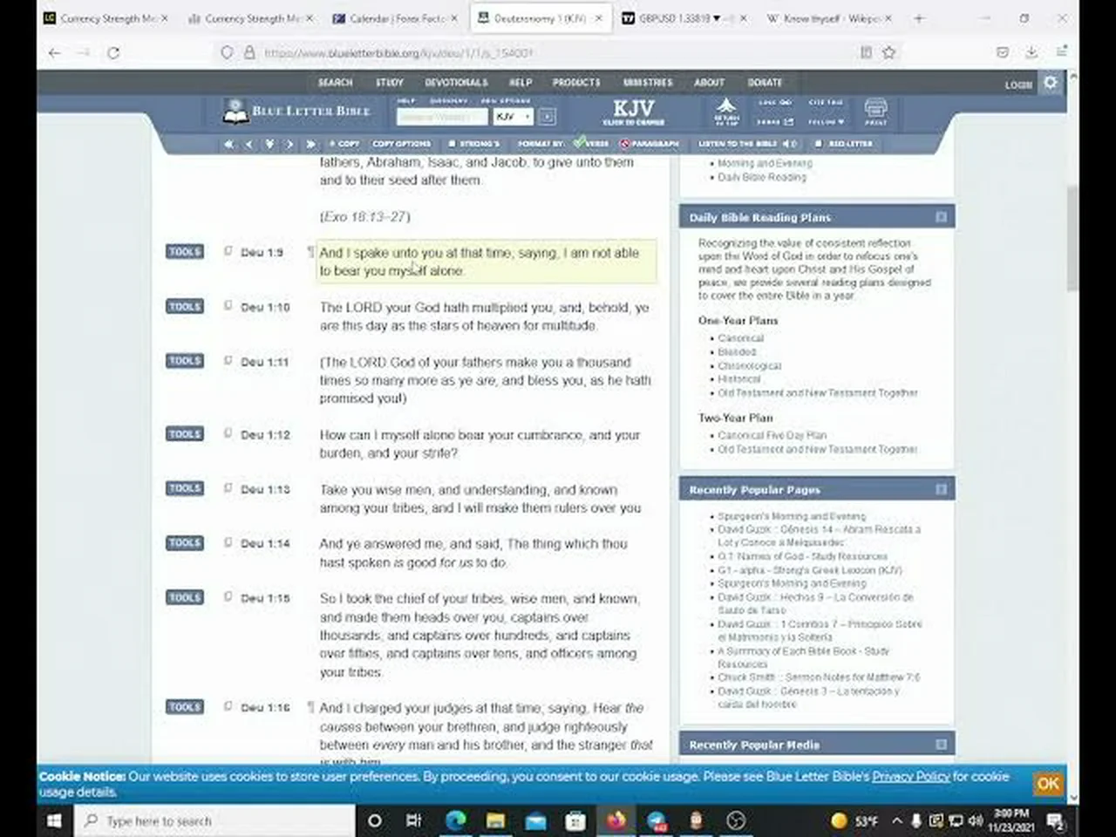Click the go button beside the KJV selector
Image resolution: width=1116 pixels, height=837 pixels.
coord(547,117)
